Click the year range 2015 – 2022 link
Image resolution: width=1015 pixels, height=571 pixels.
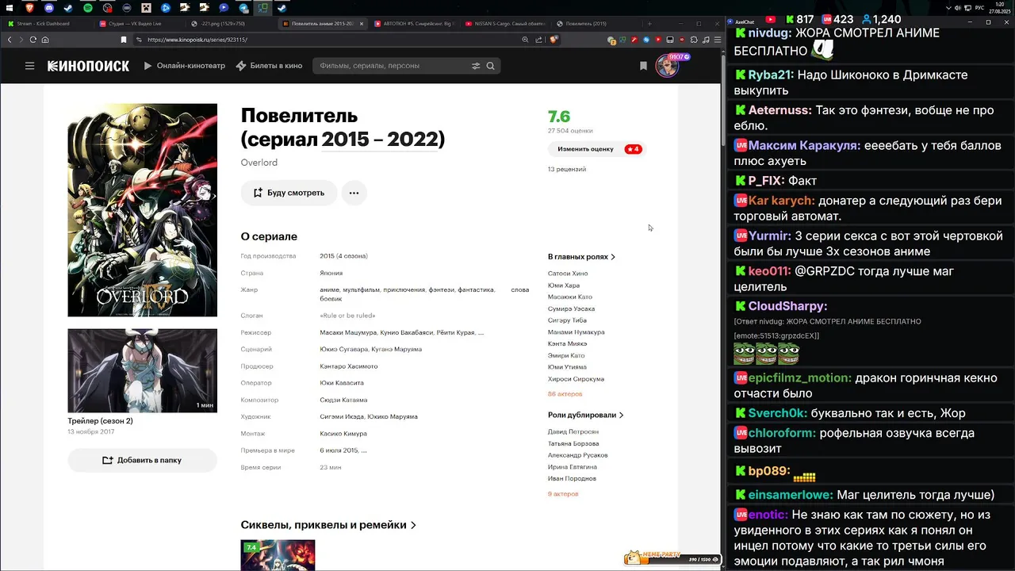tap(380, 140)
